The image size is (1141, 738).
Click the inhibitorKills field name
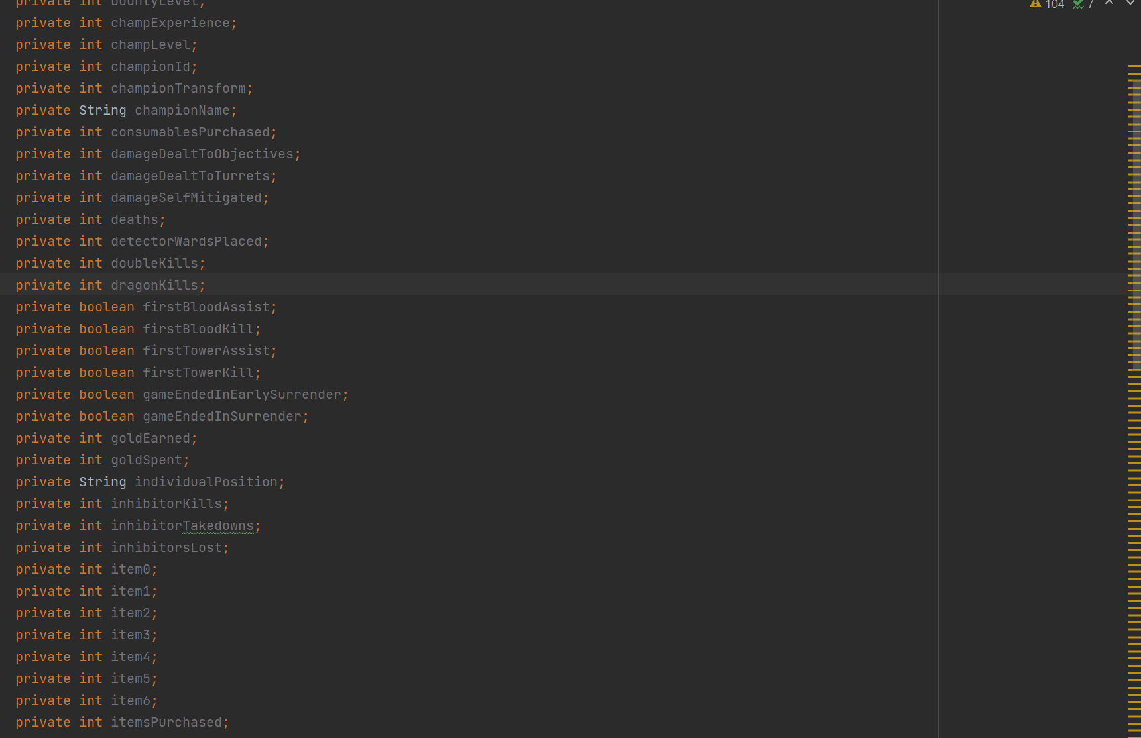(x=166, y=504)
